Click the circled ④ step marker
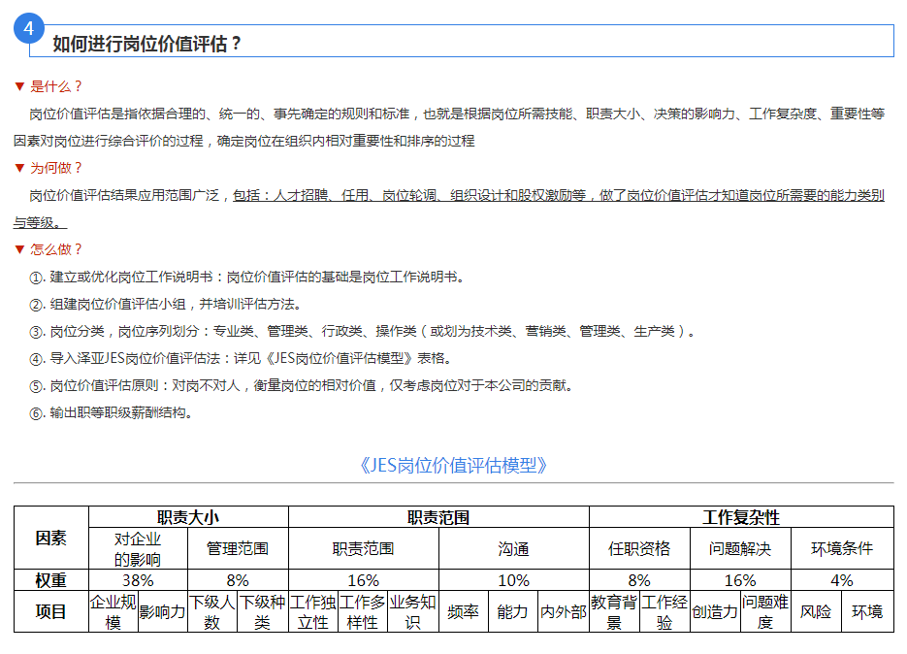This screenshot has width=907, height=654. point(37,358)
